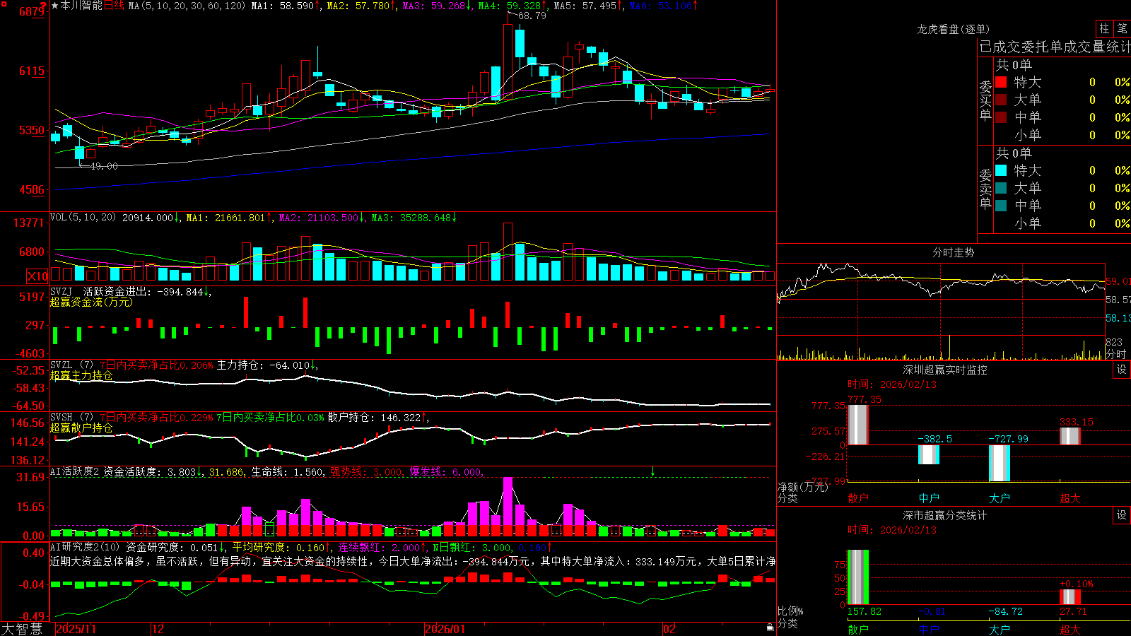Click the AI研究度2(10) indicator label
This screenshot has width=1131, height=636.
(x=86, y=547)
